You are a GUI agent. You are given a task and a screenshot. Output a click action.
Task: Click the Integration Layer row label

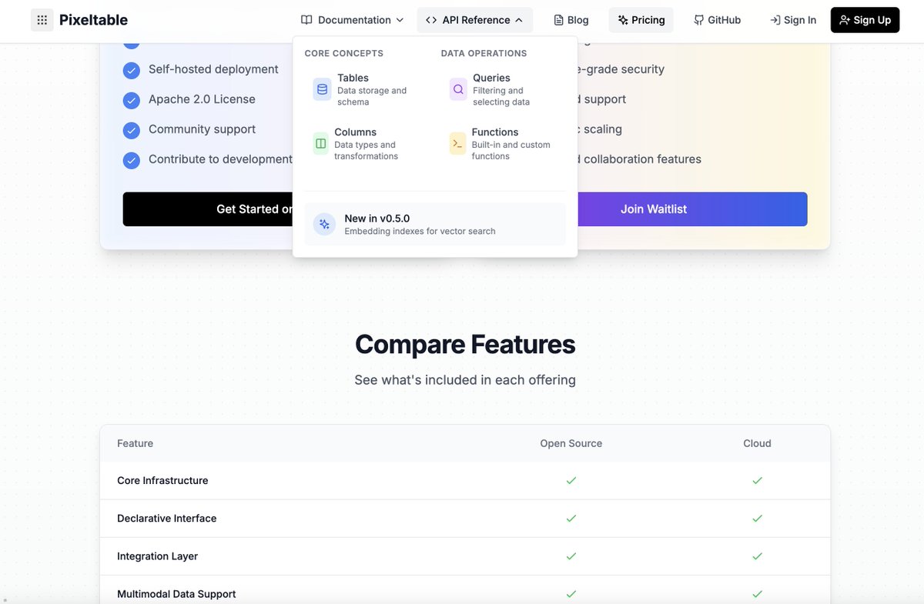point(157,556)
